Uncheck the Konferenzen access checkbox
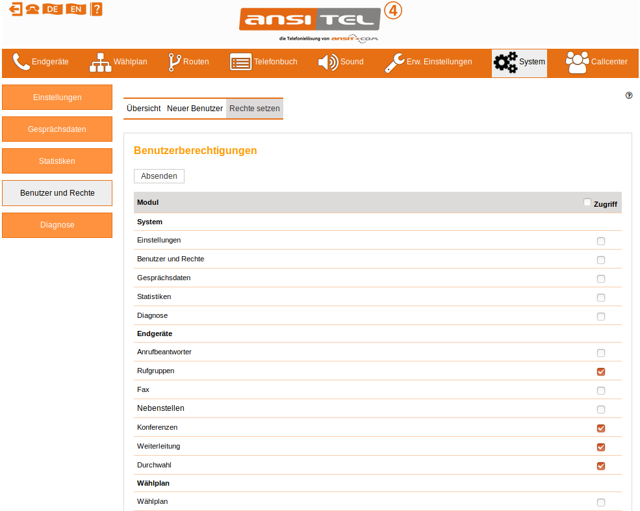Screen dimensions: 640x511 click(600, 428)
